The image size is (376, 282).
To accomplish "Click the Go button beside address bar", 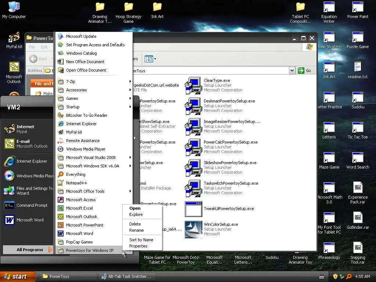I will [x=304, y=70].
